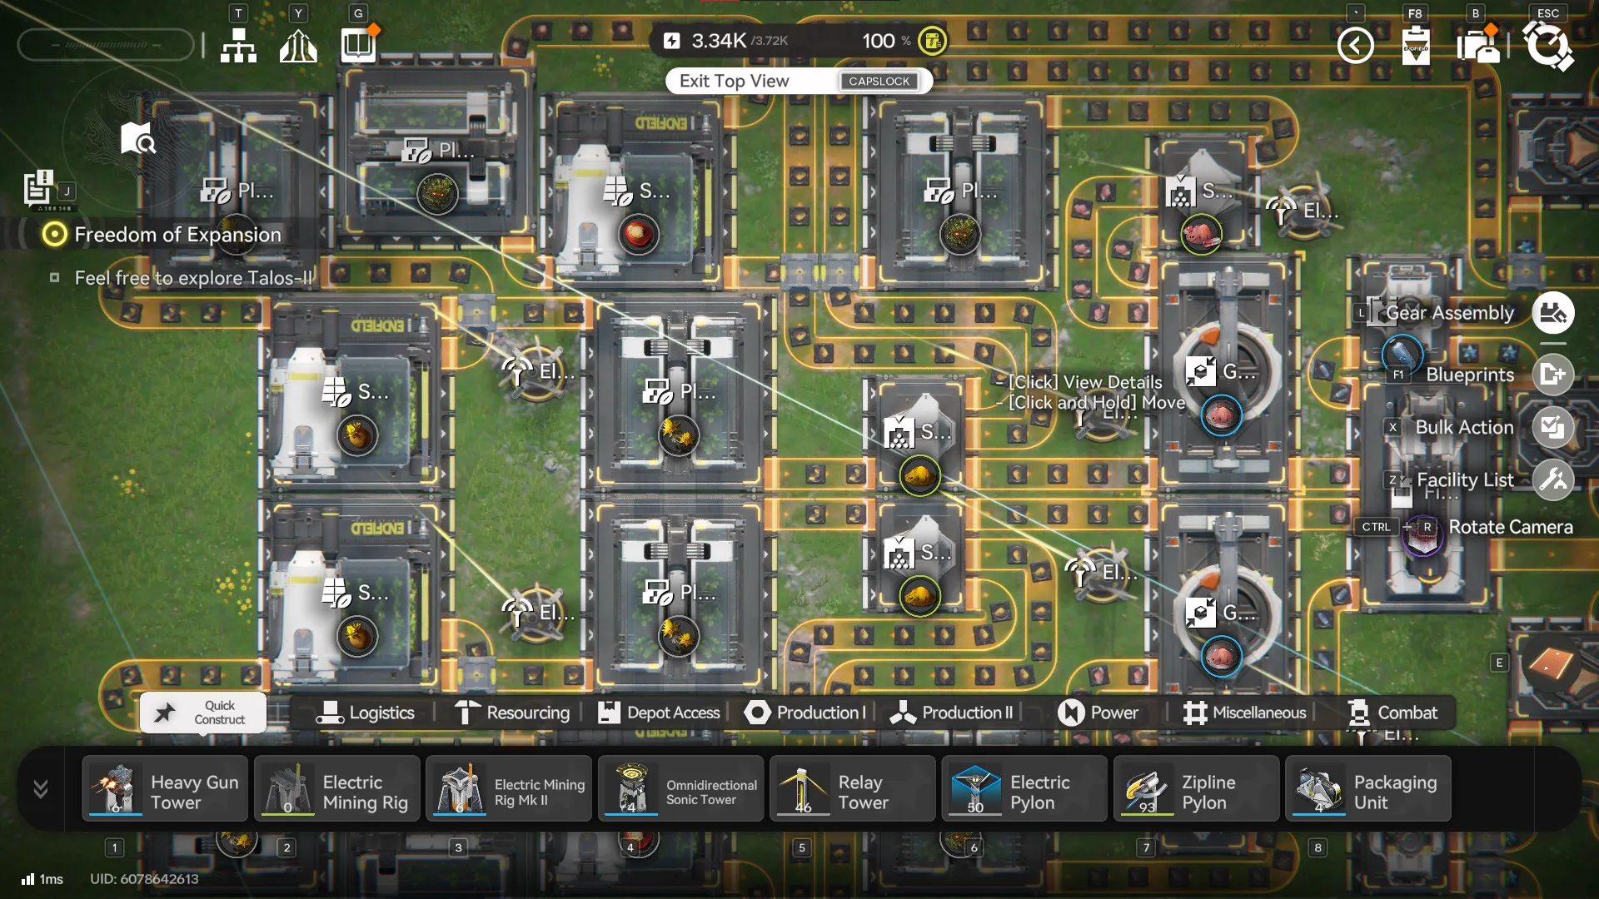Select the Electric Mining Rig Mk II item

(509, 789)
